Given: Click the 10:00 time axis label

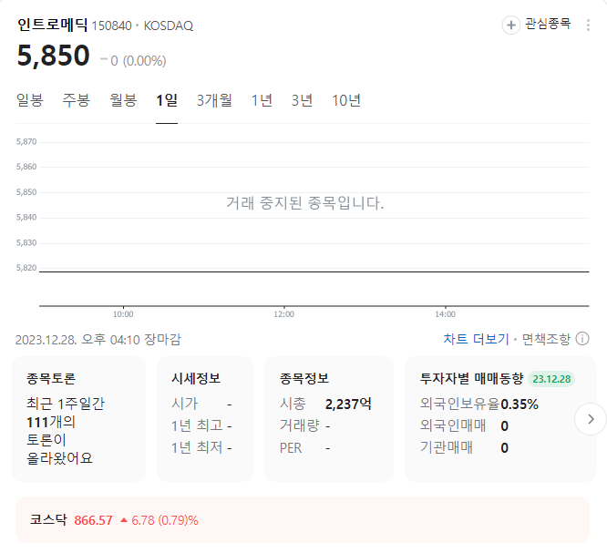Looking at the screenshot, I should [123, 314].
